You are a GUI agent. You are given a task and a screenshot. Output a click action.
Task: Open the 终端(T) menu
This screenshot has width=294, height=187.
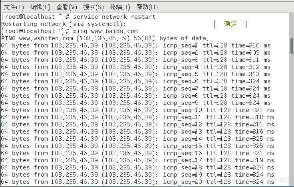pos(120,7)
